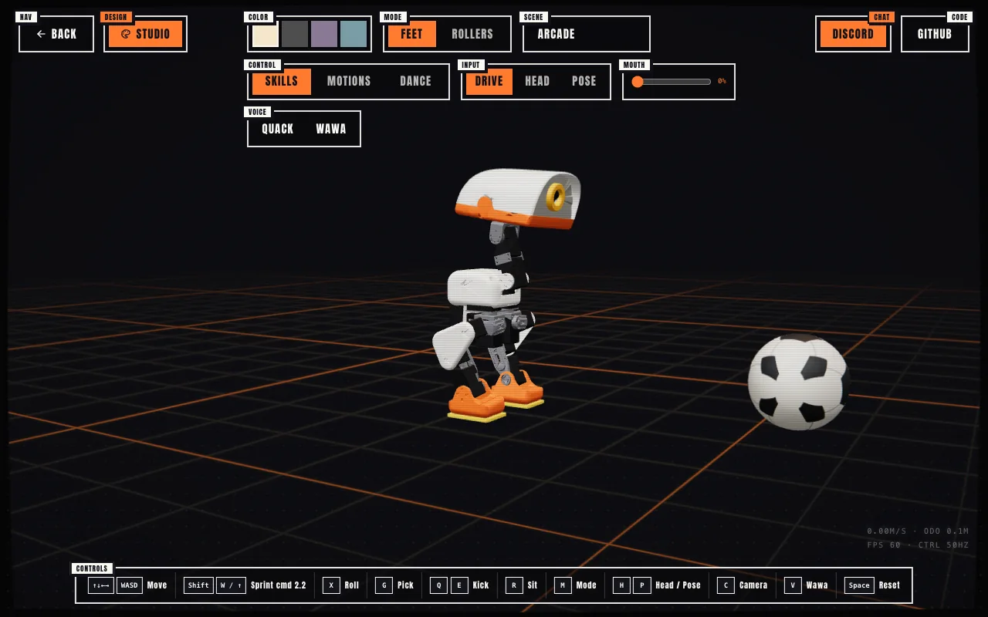Click the E keycap for Kick
Image resolution: width=988 pixels, height=617 pixels.
click(x=459, y=585)
